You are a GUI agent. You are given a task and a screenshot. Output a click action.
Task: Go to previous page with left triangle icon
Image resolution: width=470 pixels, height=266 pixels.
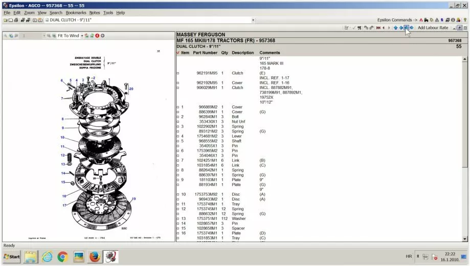(x=384, y=28)
